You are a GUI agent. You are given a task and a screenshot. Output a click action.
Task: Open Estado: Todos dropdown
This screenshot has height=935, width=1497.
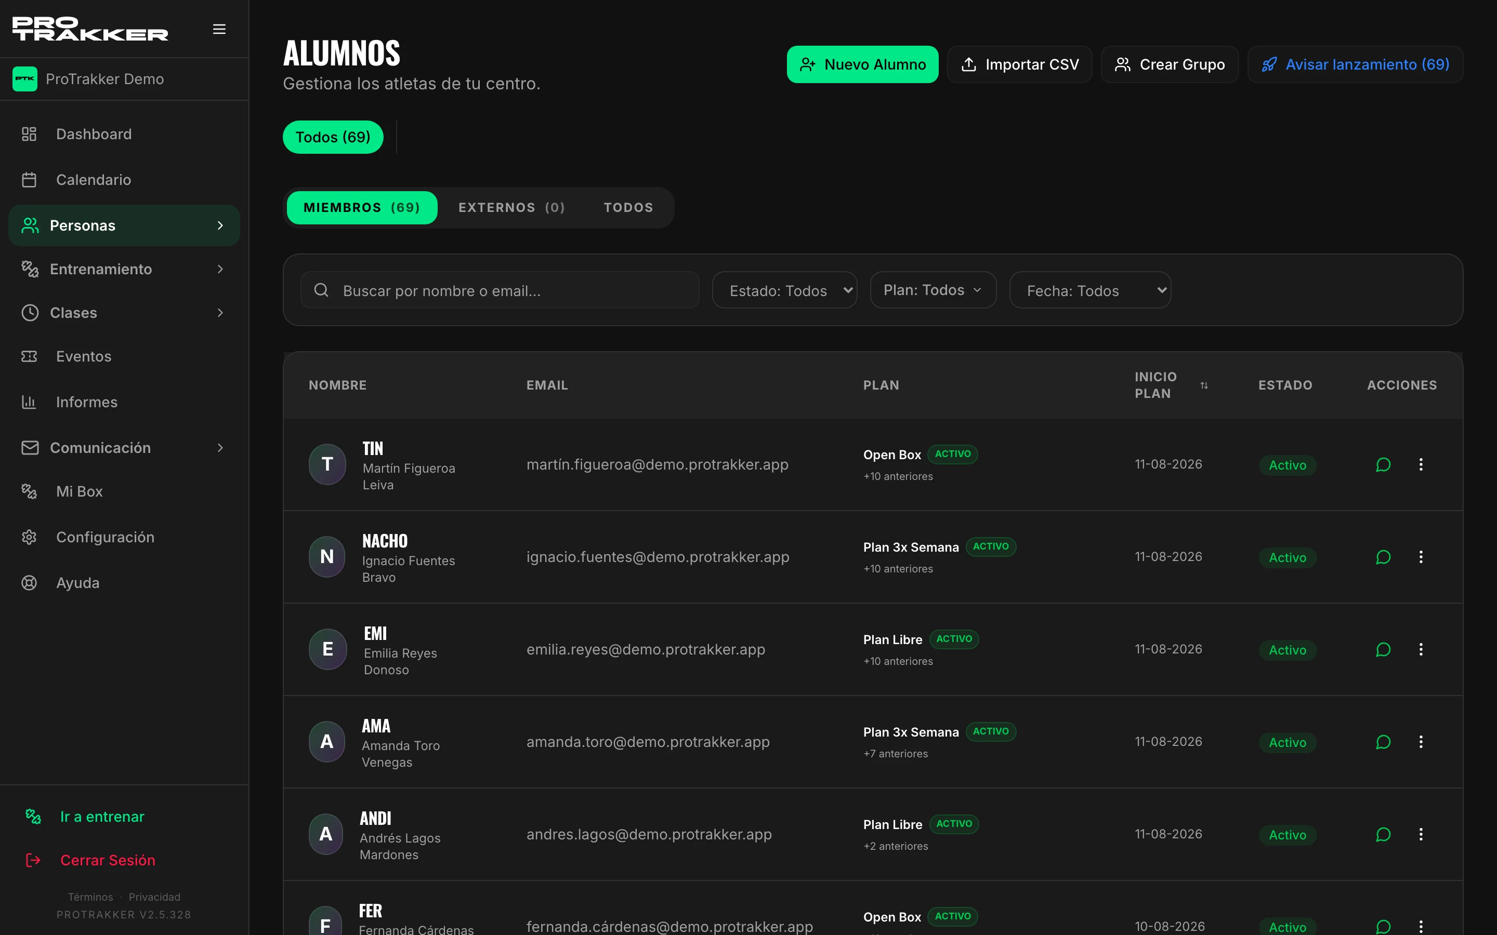click(784, 290)
